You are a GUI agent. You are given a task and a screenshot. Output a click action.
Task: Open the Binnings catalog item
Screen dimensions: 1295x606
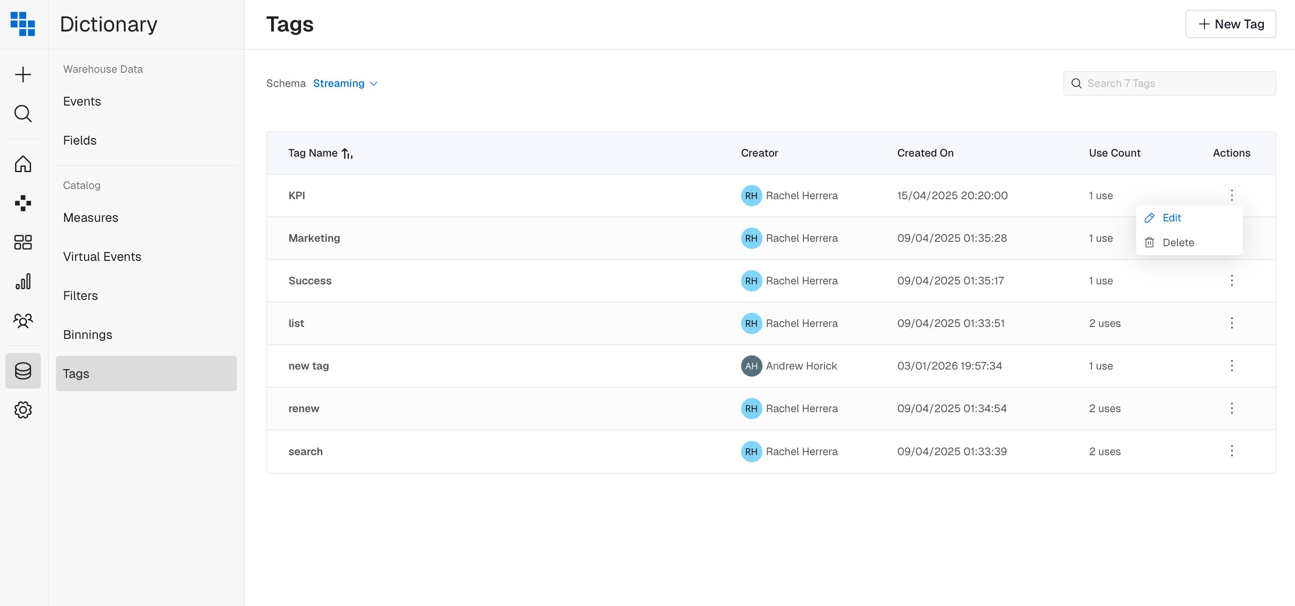click(x=87, y=334)
